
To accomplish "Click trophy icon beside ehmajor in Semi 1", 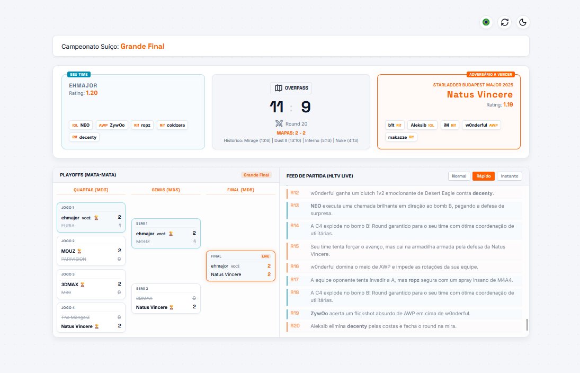I will click(171, 234).
